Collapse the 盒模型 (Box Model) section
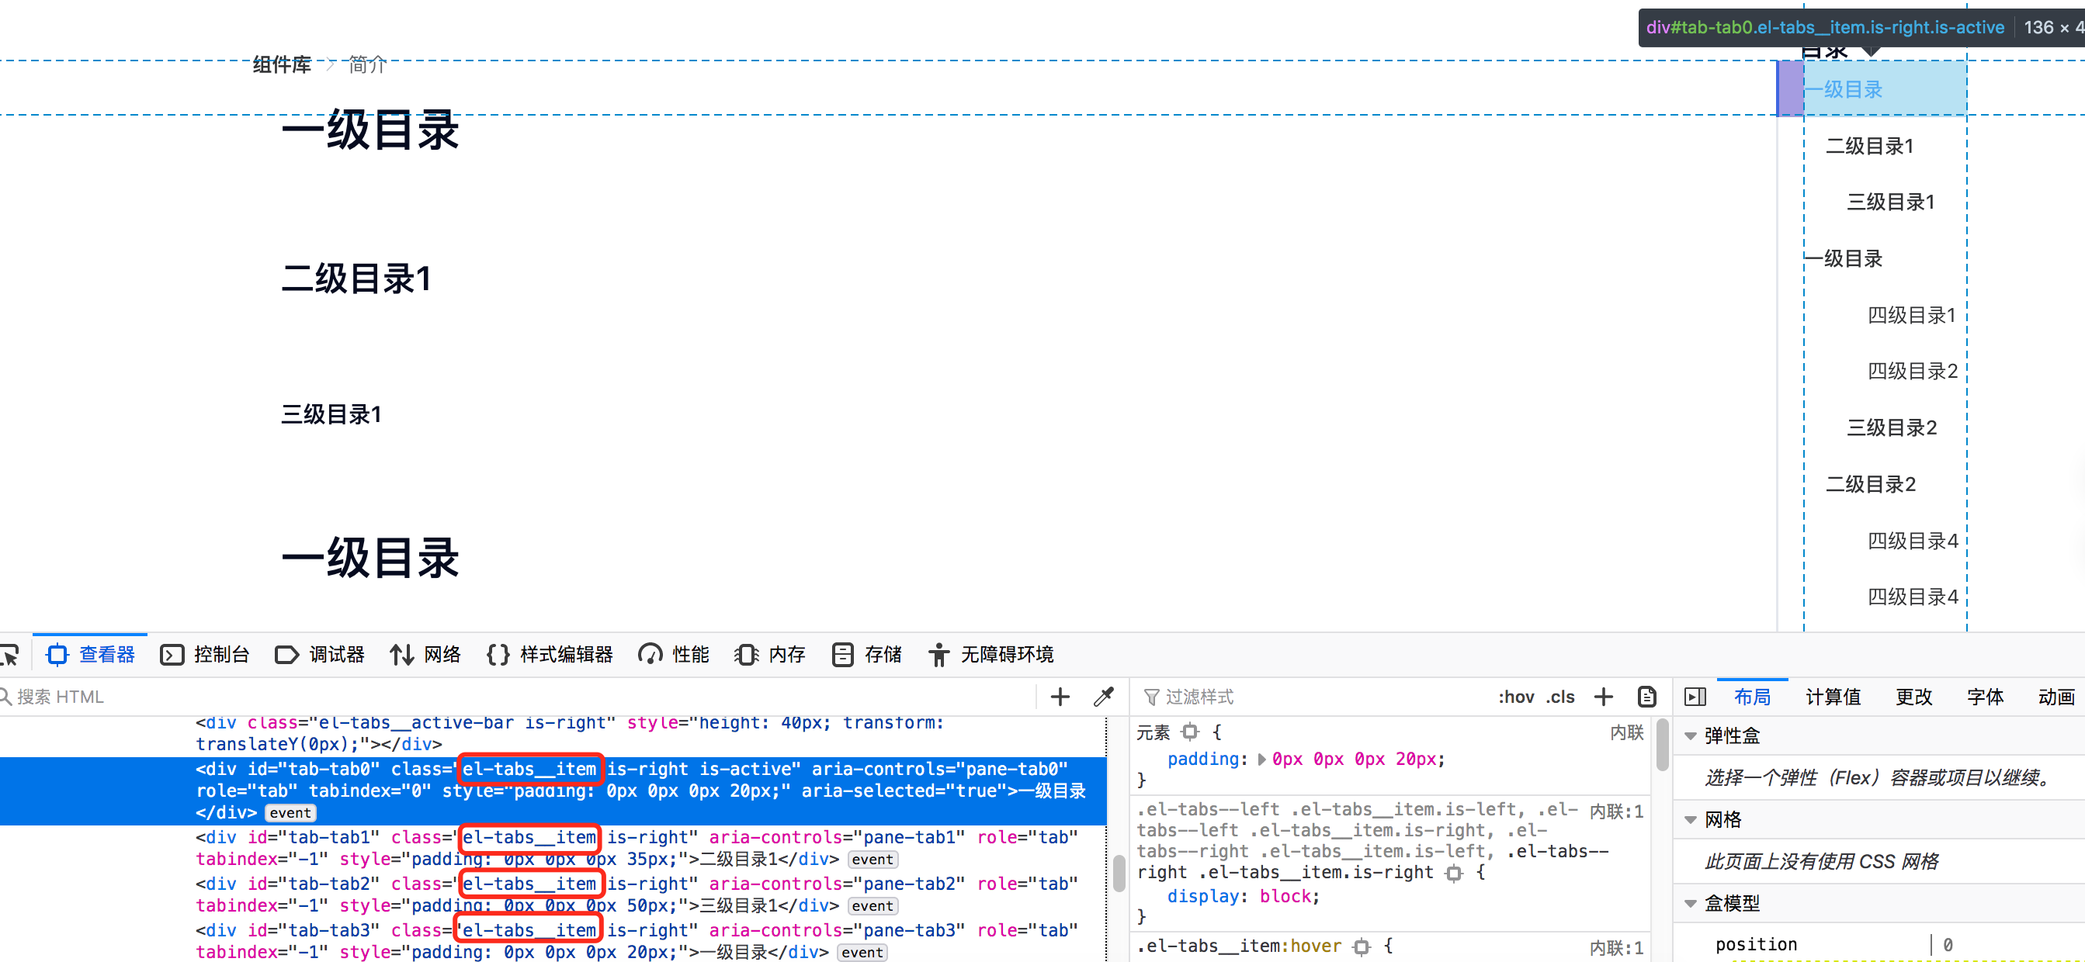 pos(1690,903)
